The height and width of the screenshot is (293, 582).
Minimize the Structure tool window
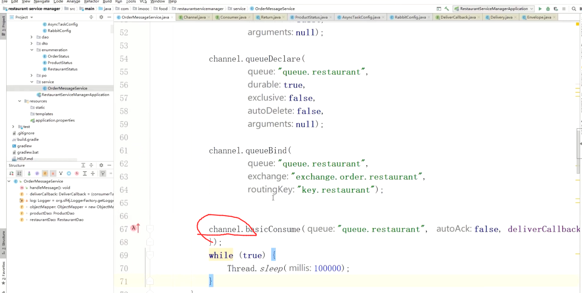[109, 165]
